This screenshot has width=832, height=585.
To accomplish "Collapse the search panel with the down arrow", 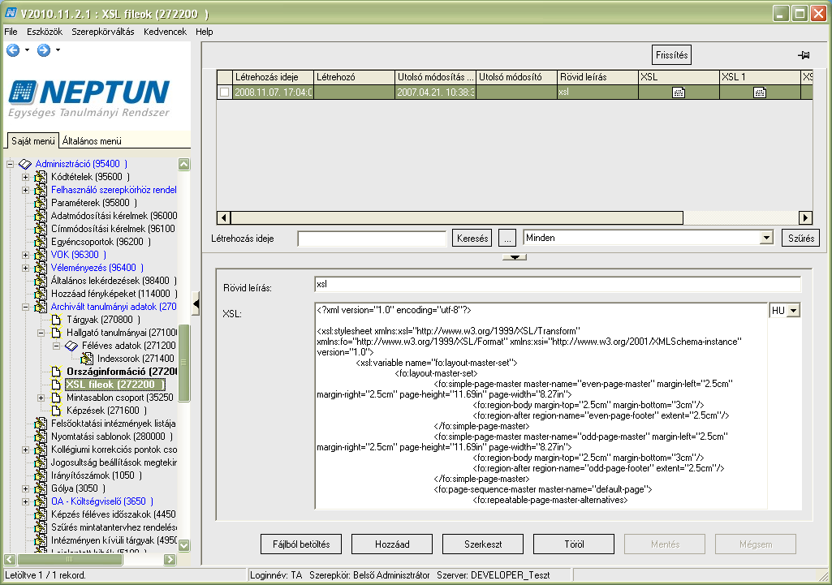I will pos(514,257).
